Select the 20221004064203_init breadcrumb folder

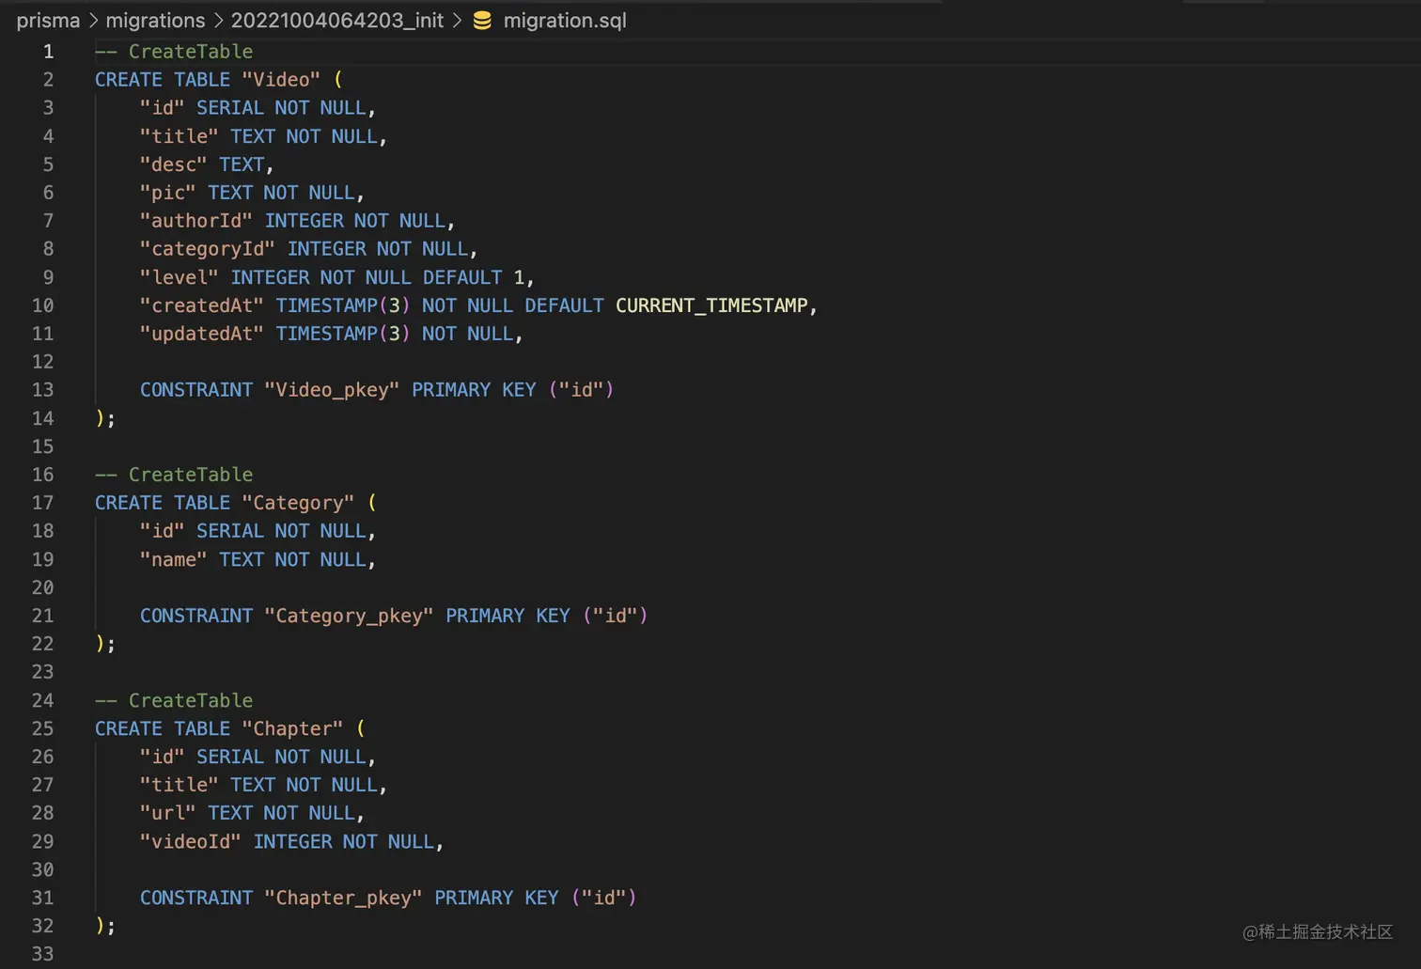pos(336,20)
